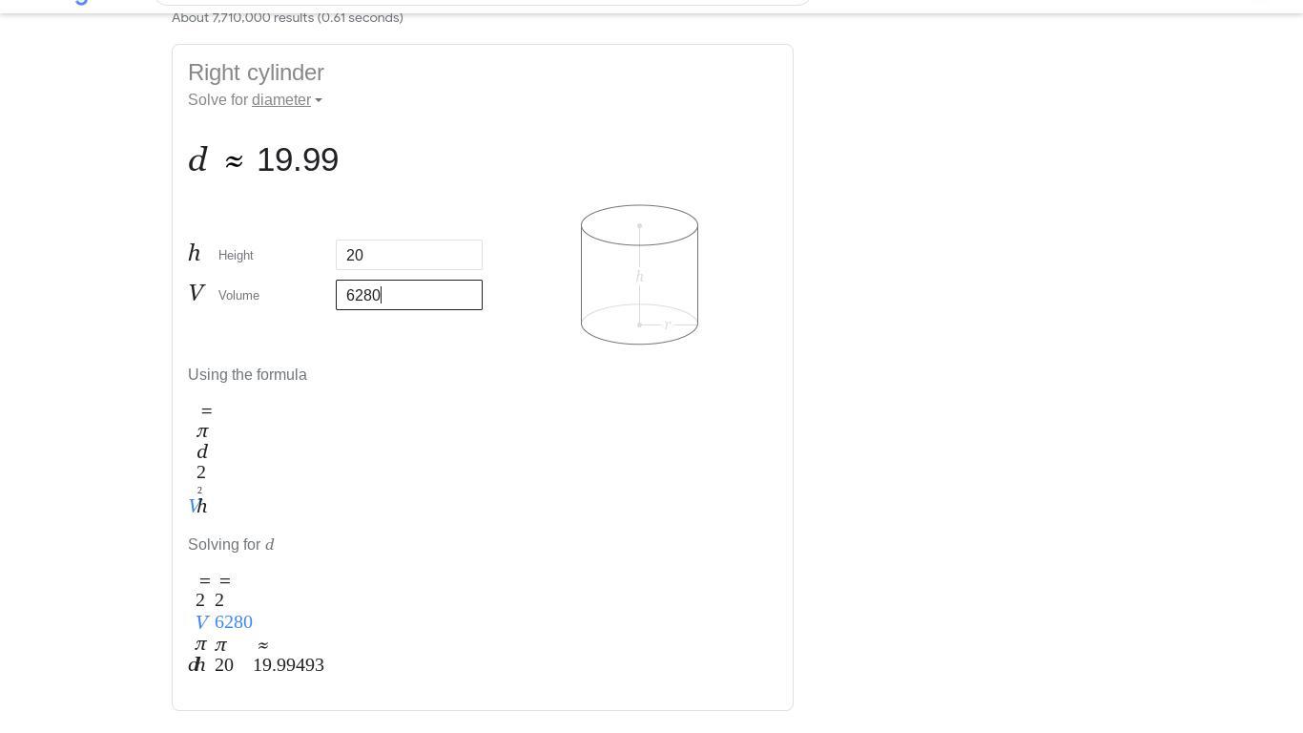Click the italic V symbol beside Volume
1303x733 pixels.
(196, 293)
